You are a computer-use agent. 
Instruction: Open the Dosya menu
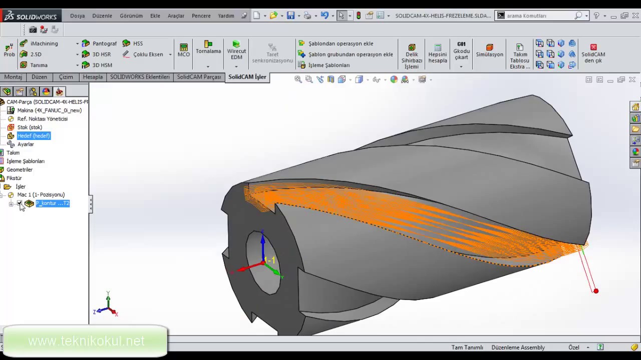tap(78, 15)
